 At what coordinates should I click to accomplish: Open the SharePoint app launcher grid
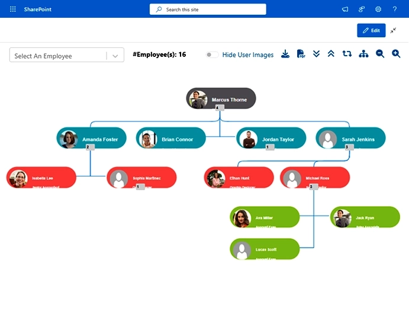(x=12, y=9)
